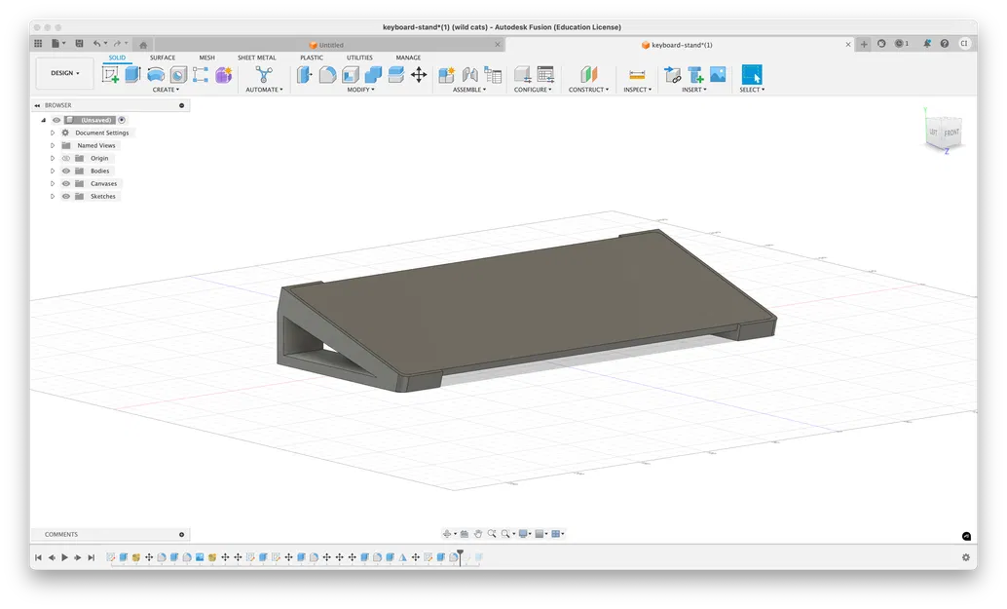Select the Create Sketch tool
1007x609 pixels.
click(x=111, y=74)
